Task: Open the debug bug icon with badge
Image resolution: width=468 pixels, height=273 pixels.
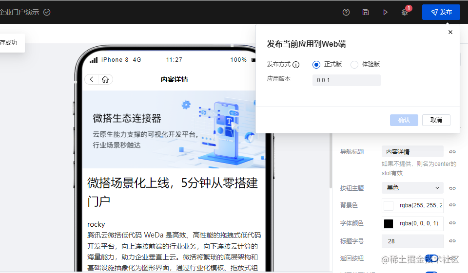Action: click(405, 12)
